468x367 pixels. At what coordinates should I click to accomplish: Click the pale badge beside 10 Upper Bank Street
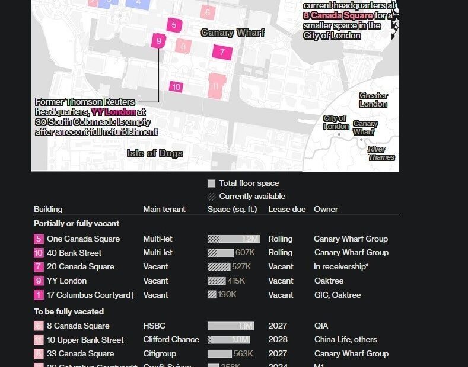39,340
